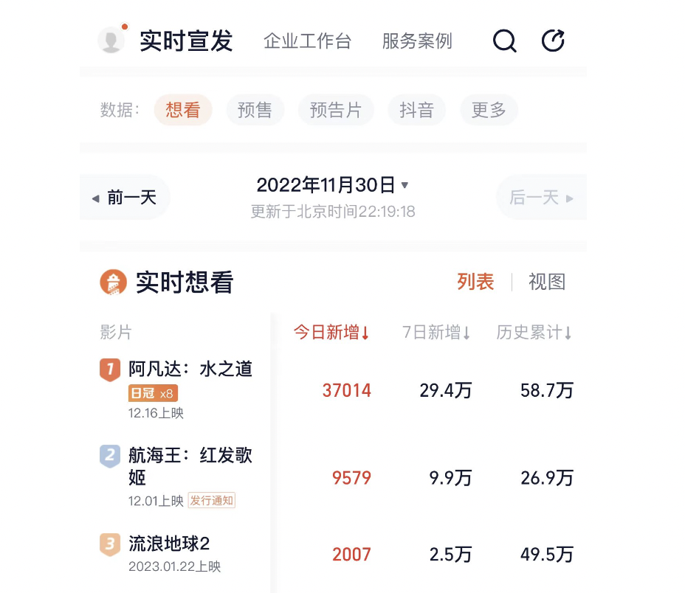Tap the share icon in header
Viewport: 685px width, 593px height.
click(553, 41)
